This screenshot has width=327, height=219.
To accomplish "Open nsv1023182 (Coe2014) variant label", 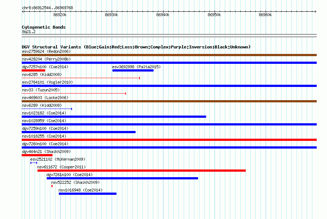I will [44, 113].
